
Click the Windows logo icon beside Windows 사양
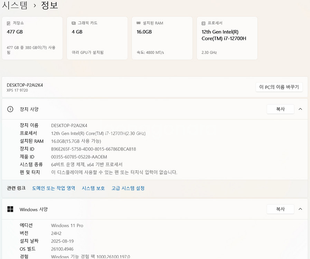click(10, 209)
